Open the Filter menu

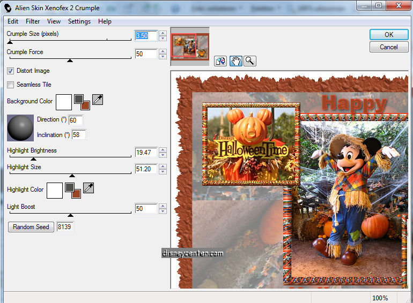coord(33,21)
